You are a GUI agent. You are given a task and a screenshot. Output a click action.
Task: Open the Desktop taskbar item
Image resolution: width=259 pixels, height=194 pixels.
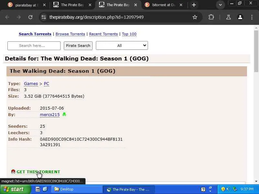(77, 189)
